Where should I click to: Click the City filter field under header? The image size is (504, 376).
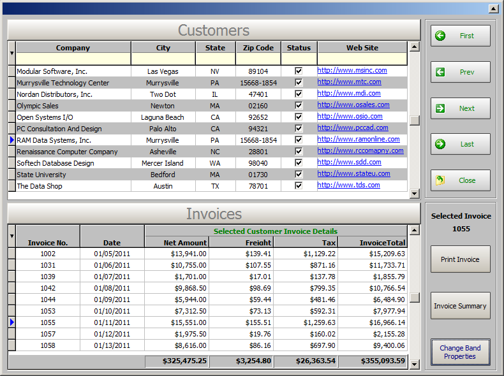point(163,59)
